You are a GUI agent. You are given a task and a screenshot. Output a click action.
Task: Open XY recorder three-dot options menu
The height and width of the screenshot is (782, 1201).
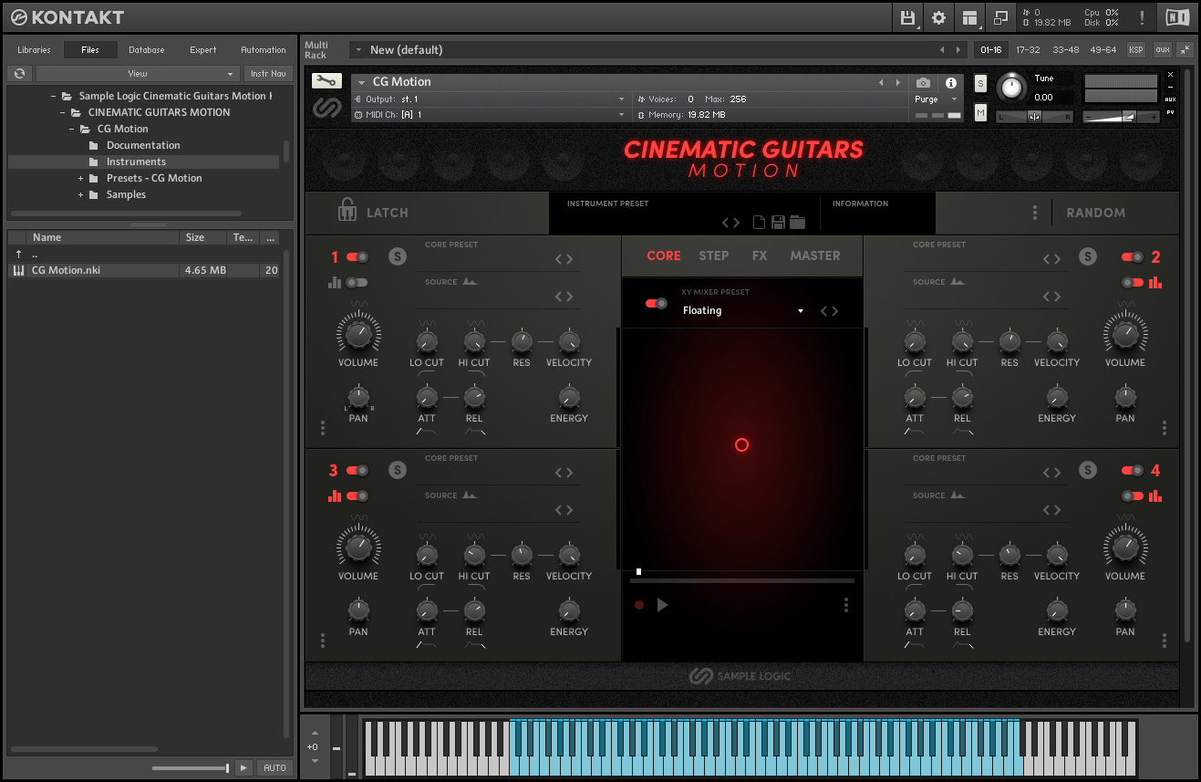click(x=846, y=605)
